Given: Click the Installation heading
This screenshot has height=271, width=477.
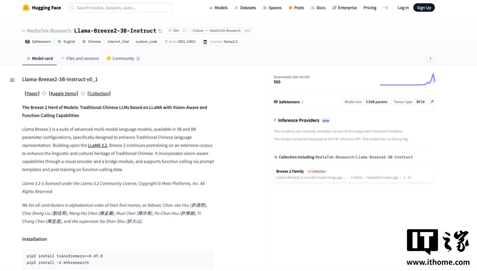Looking at the screenshot, I should point(34,239).
